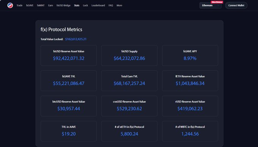Viewport: 258px width, 147px height.
Task: Click fxUSD Reserve Asset Value $92,422,071.32
Action: [69, 58]
